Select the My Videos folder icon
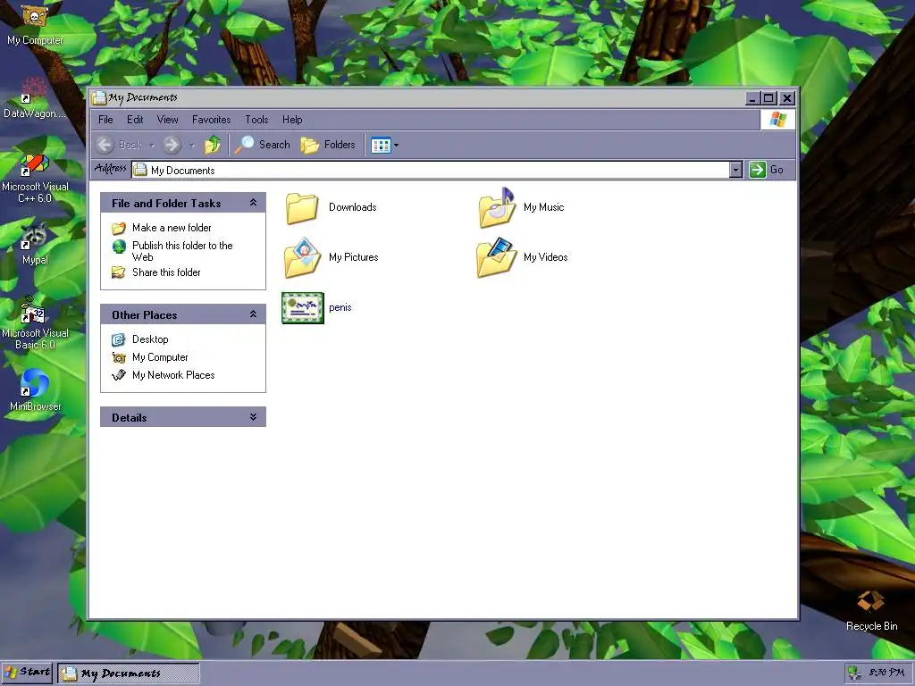This screenshot has height=686, width=915. click(x=497, y=257)
